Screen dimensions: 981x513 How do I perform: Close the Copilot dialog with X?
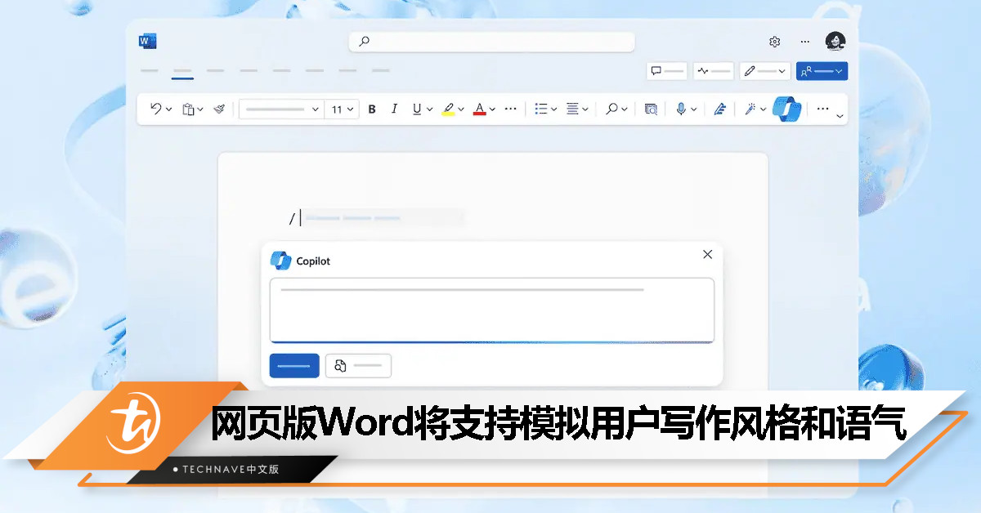tap(707, 255)
